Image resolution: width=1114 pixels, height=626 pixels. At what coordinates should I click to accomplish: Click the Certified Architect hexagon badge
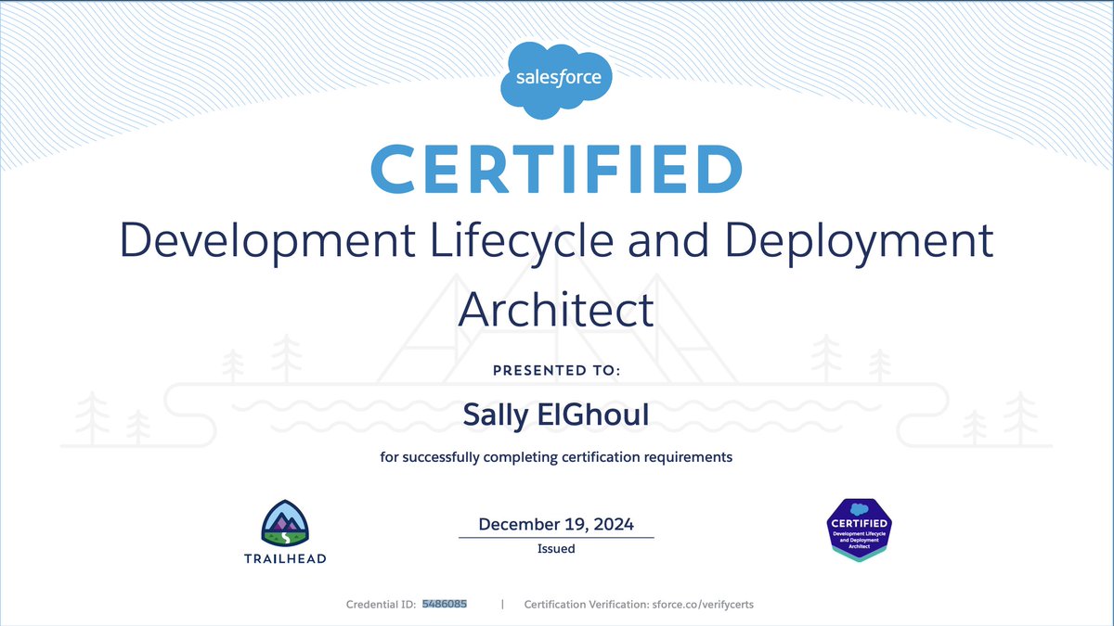[859, 529]
